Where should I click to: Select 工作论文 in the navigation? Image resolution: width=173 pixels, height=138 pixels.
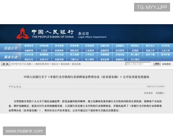coord(90,55)
